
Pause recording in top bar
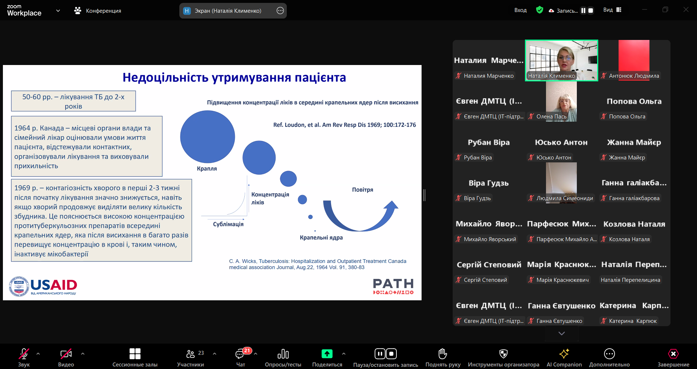[x=583, y=11]
